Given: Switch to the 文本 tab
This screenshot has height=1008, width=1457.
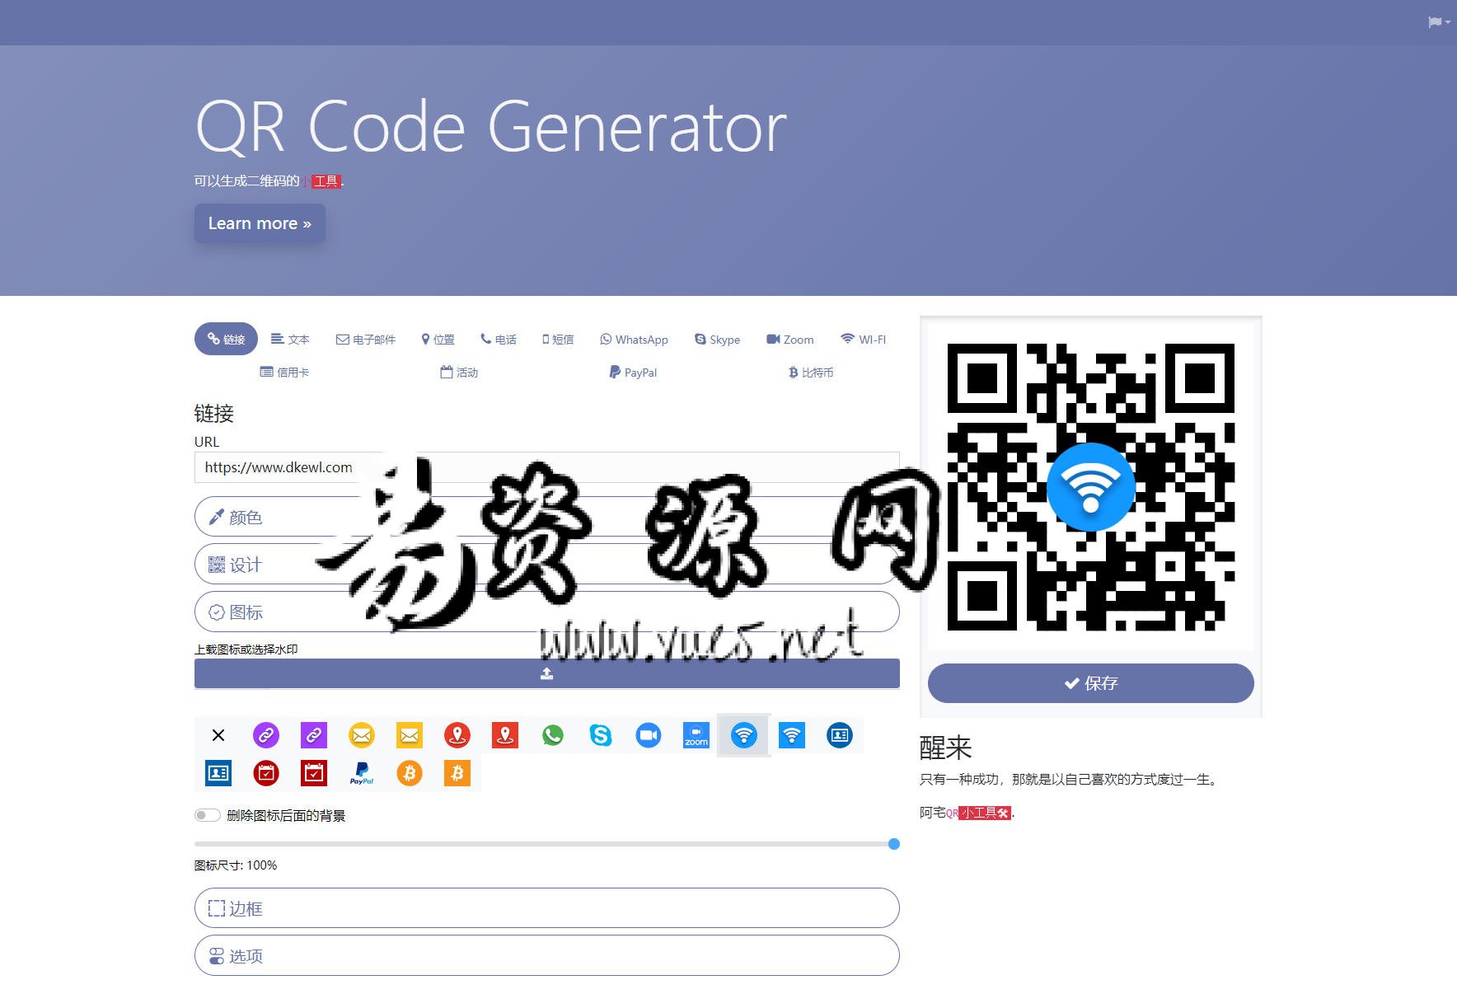Looking at the screenshot, I should pyautogui.click(x=290, y=339).
